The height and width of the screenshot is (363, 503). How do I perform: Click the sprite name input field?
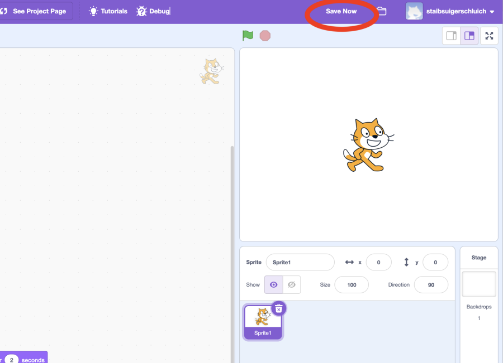click(300, 262)
